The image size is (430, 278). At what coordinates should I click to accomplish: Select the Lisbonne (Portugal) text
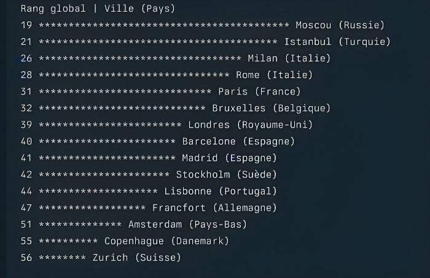(x=221, y=191)
